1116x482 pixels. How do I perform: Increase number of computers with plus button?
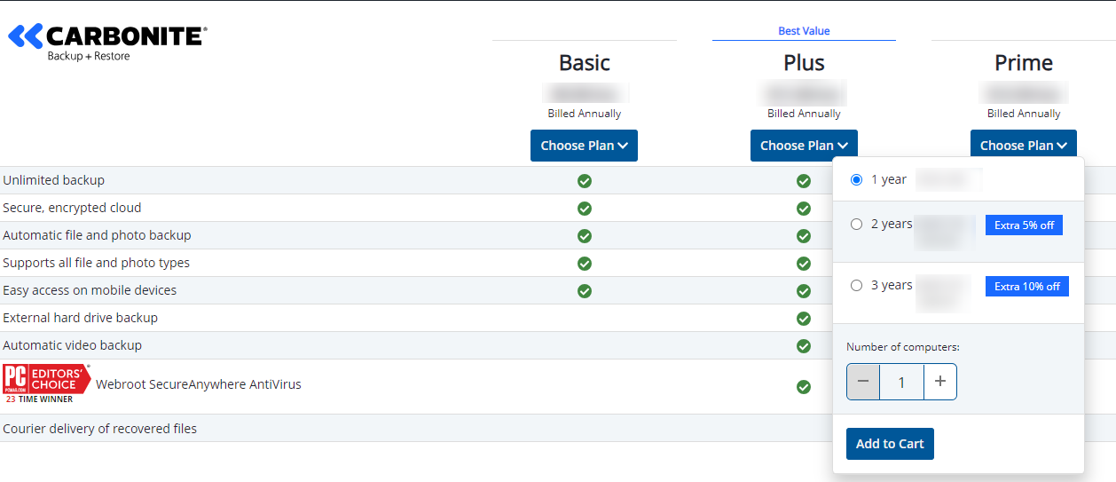[x=940, y=382]
